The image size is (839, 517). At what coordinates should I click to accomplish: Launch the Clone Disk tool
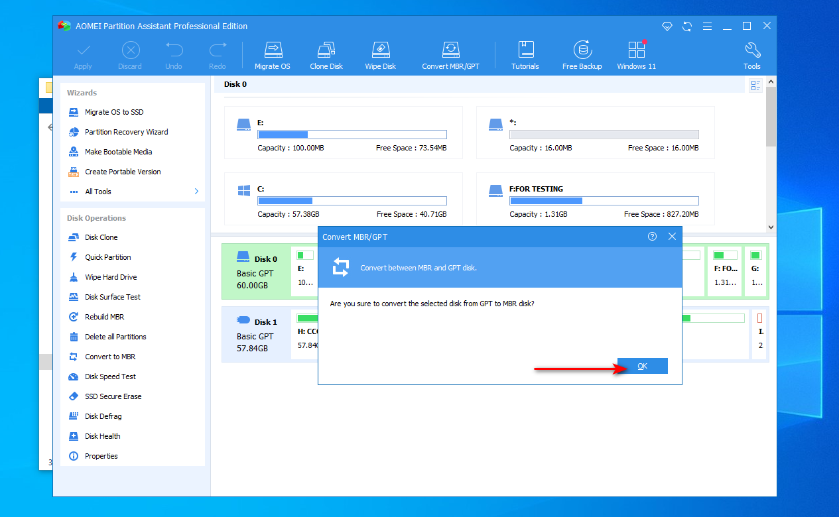326,56
